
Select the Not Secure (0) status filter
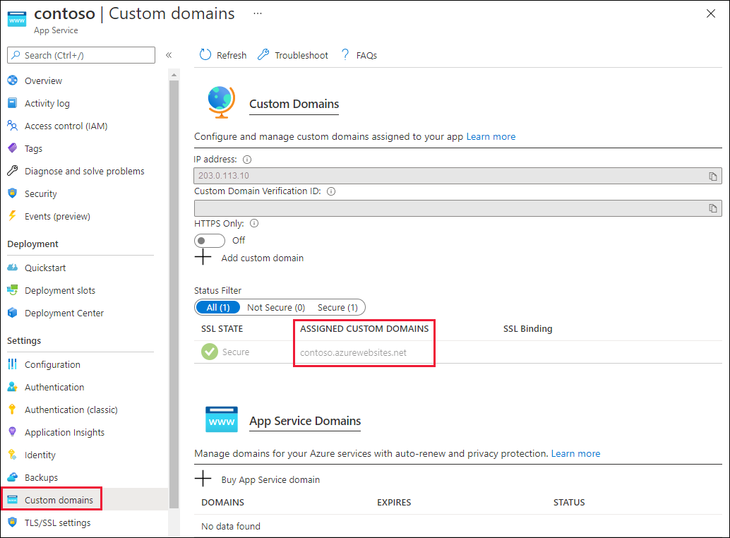click(276, 307)
